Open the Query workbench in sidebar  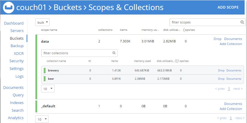[18, 95]
